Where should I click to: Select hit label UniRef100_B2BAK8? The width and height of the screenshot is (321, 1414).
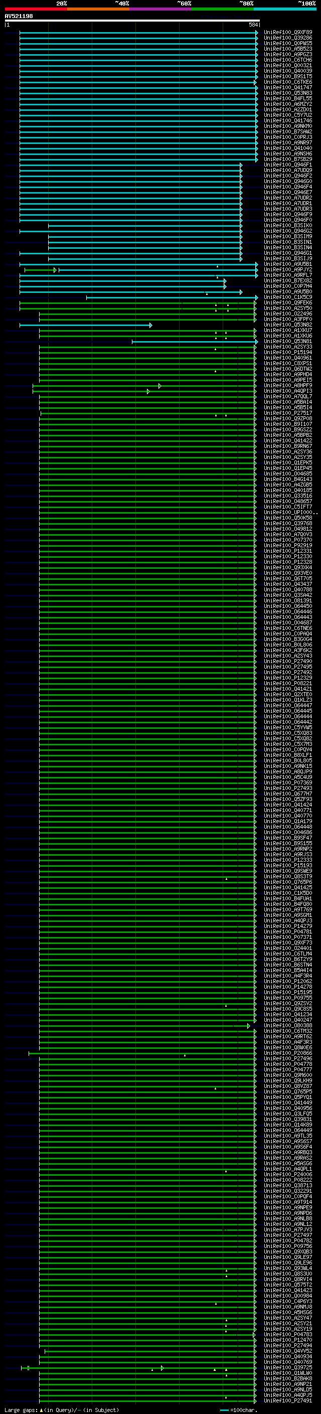(x=287, y=1378)
